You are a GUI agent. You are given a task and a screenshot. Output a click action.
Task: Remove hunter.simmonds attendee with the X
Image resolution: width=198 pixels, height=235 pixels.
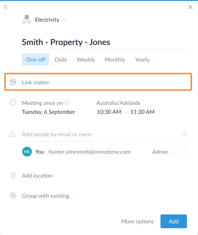click(x=185, y=152)
